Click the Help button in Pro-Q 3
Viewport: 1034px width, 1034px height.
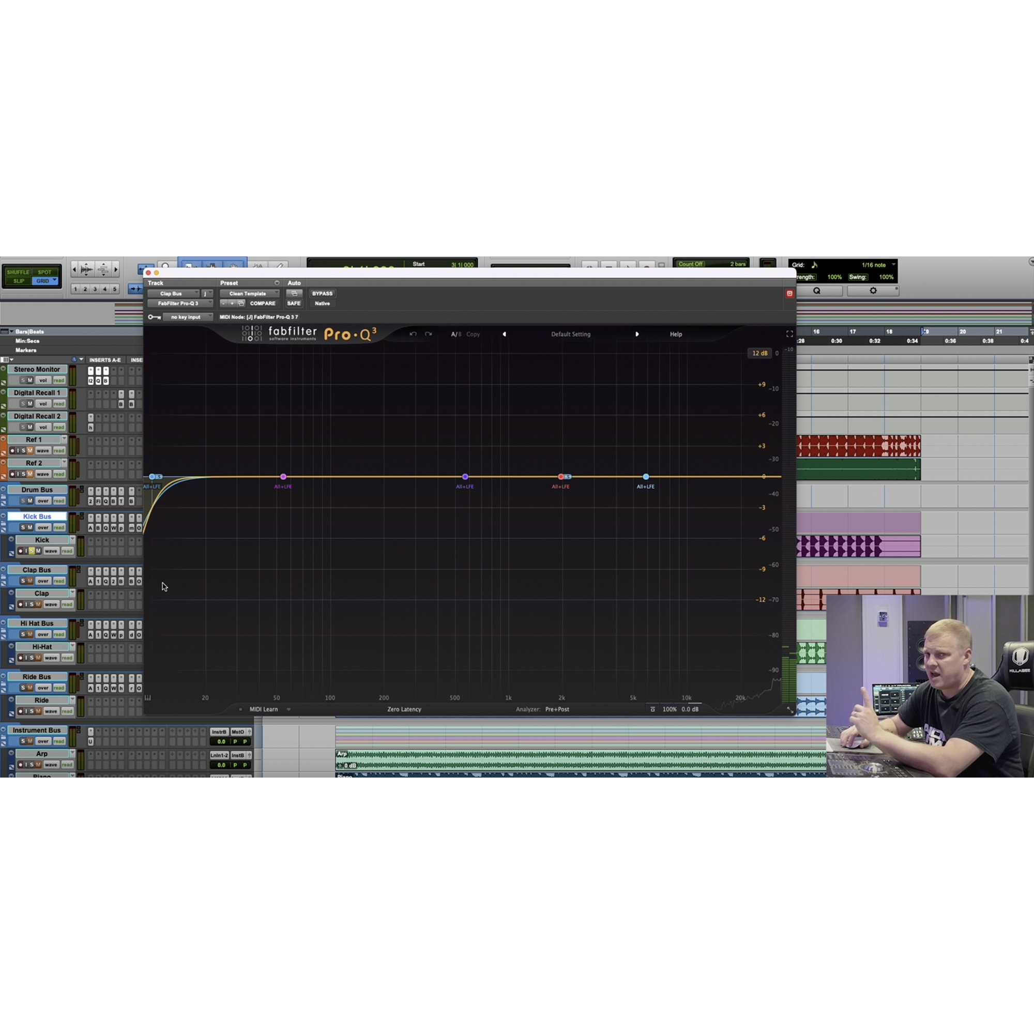pyautogui.click(x=675, y=333)
